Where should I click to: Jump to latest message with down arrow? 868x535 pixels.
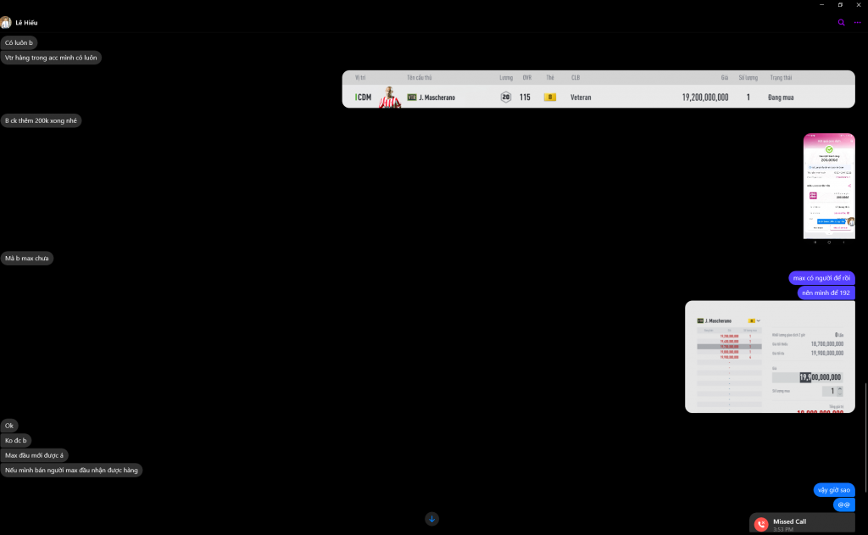(431, 519)
